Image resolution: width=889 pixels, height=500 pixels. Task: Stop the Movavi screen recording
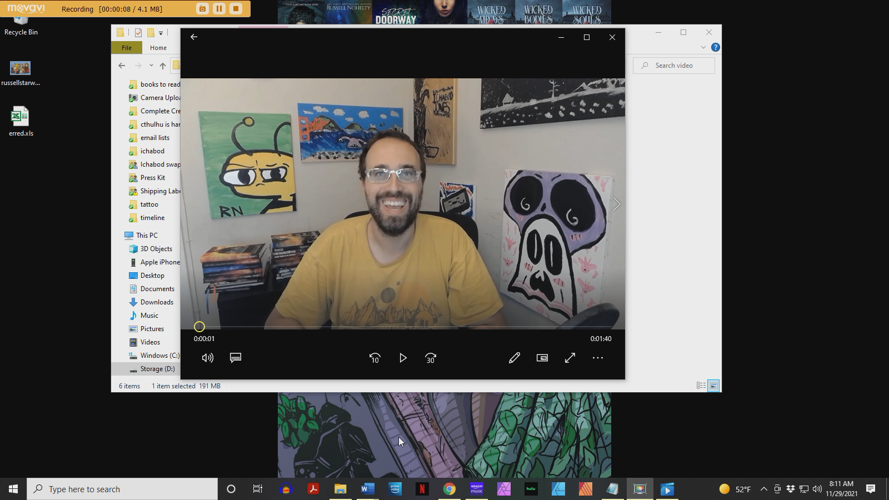(236, 8)
